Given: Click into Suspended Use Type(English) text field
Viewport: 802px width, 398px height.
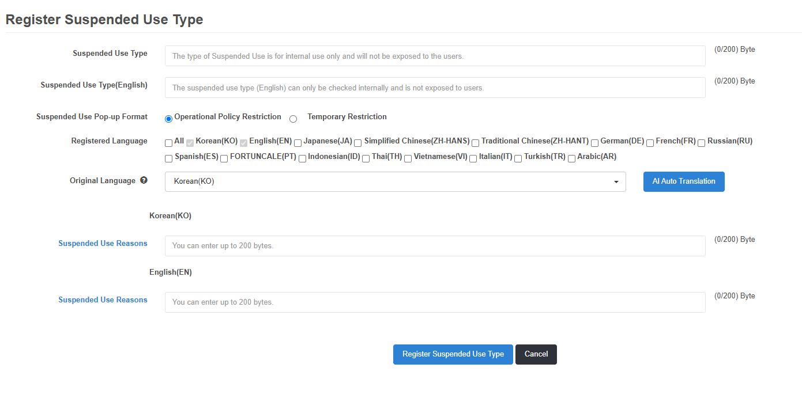Looking at the screenshot, I should click(x=435, y=88).
